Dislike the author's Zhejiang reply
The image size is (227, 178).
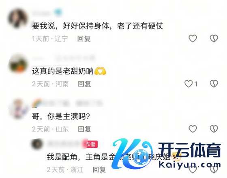[x=214, y=170]
